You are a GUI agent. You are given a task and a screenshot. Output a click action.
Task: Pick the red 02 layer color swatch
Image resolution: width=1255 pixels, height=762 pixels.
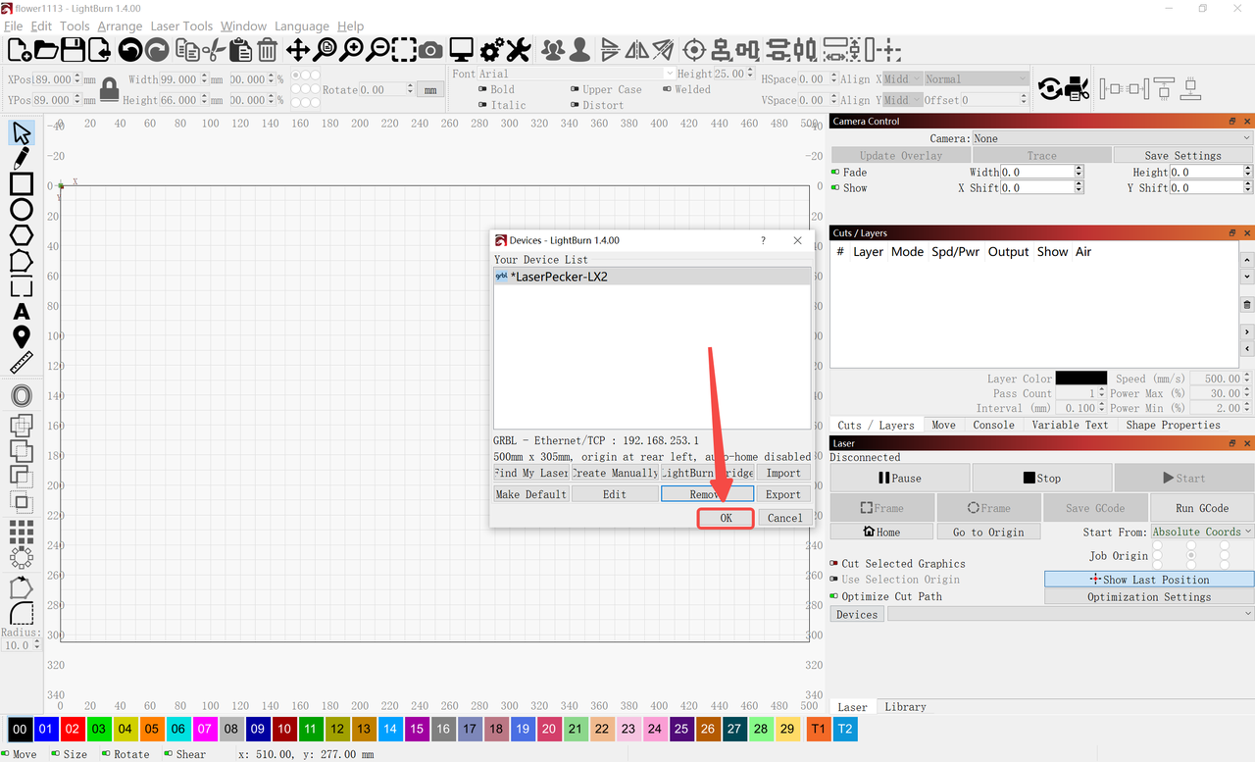point(72,729)
